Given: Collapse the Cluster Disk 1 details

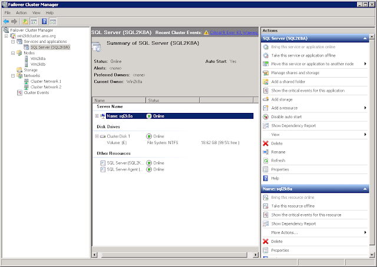Looking at the screenshot, I should point(97,136).
